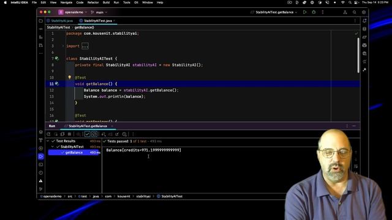The image size is (392, 220).
Task: Run StabilityAITest.getBalance with green play button
Action: coord(305,12)
